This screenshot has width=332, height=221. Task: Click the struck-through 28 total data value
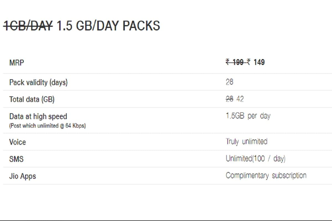(x=229, y=99)
